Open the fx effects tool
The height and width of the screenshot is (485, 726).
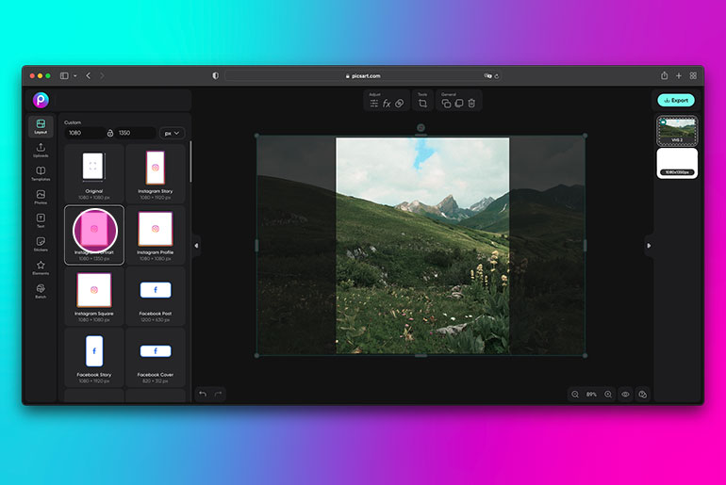pyautogui.click(x=387, y=104)
